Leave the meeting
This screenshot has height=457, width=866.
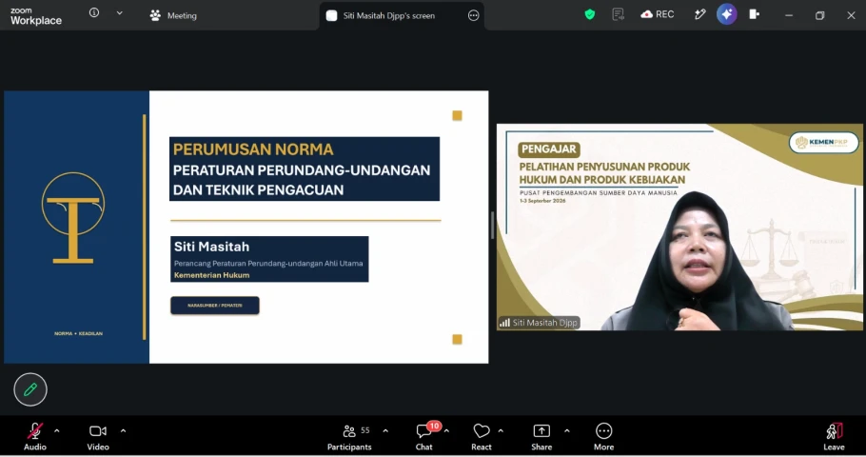834,436
